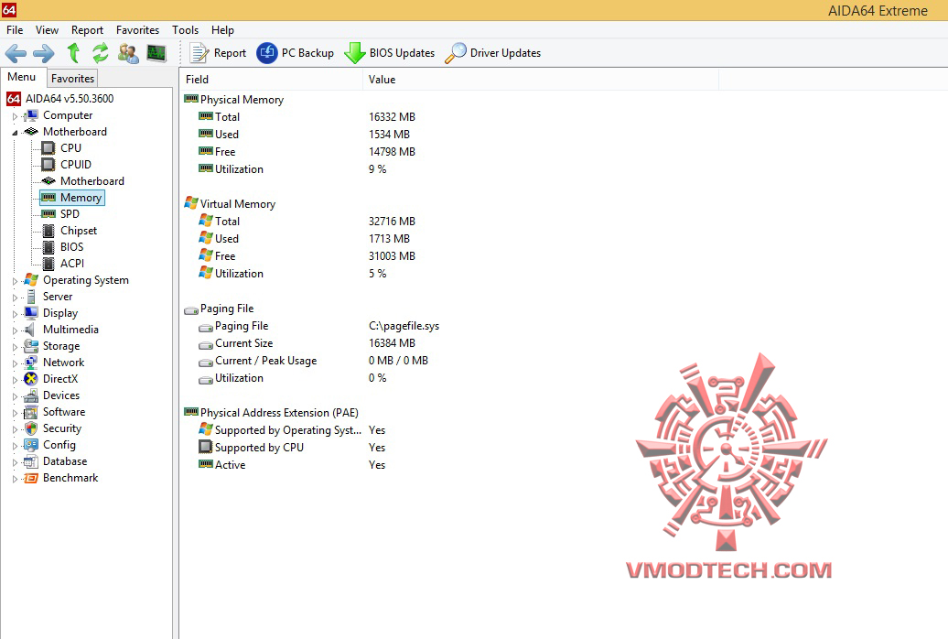Expand the Multimedia tree node
948x639 pixels.
coord(16,330)
